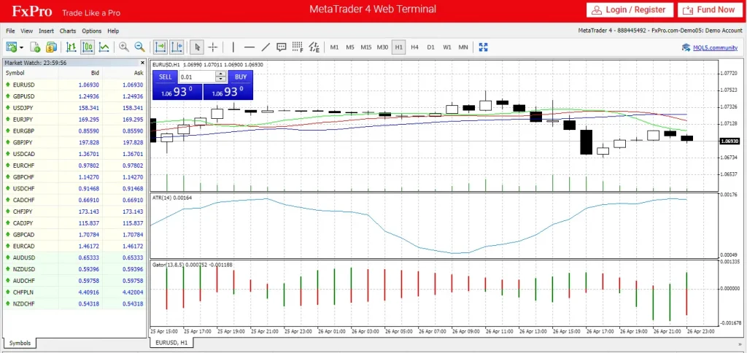Click the Fund Now button

pyautogui.click(x=710, y=9)
